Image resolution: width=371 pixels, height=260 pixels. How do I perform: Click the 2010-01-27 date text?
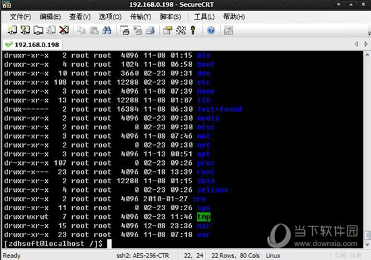pos(165,199)
